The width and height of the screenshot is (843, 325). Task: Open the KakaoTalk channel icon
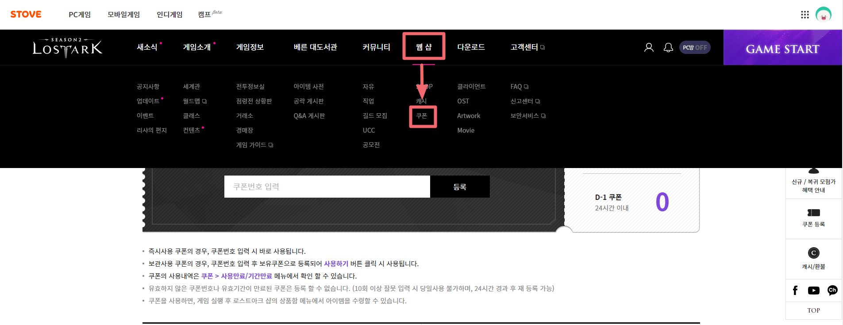[832, 291]
